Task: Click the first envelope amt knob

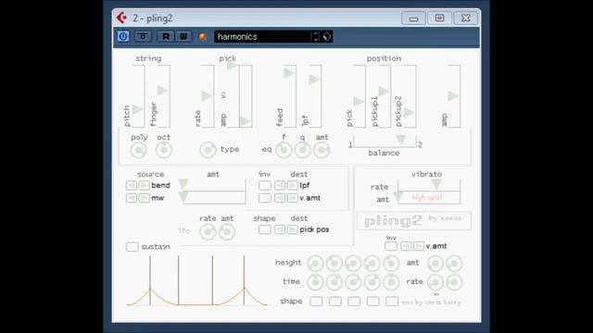Action: pyautogui.click(x=435, y=263)
